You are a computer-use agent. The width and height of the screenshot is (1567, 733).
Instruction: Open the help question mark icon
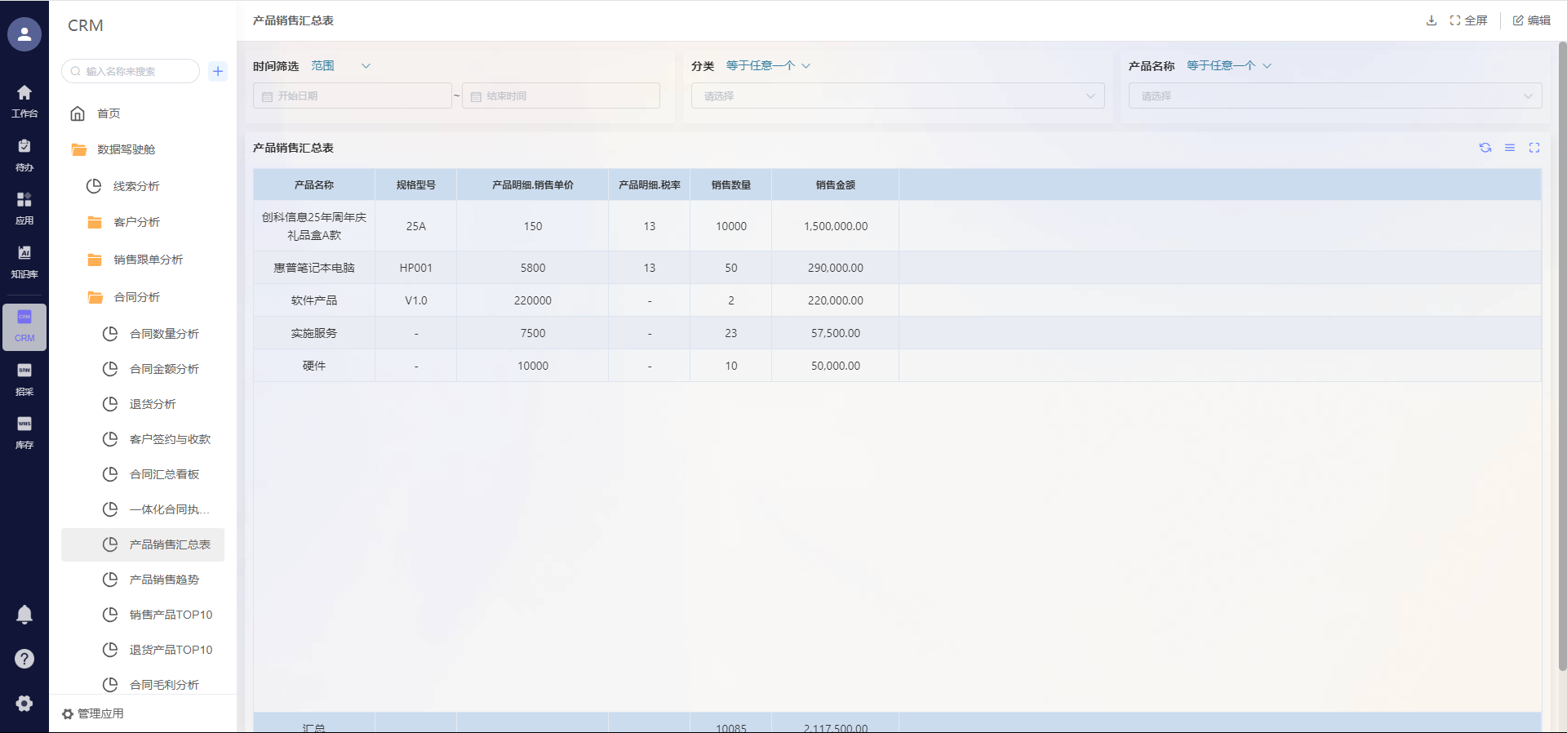24,659
